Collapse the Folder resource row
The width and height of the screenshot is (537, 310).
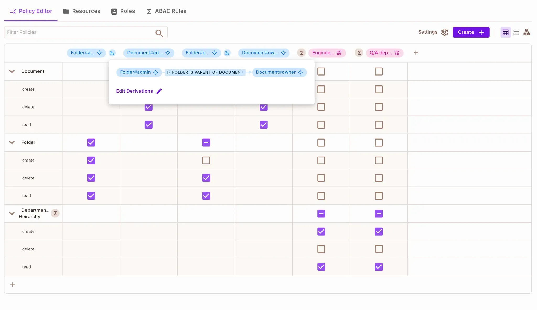[x=12, y=142]
